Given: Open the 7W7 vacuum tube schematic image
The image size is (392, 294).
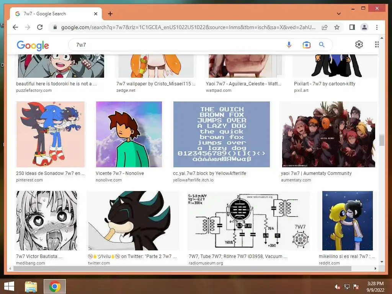Looking at the screenshot, I should (248, 221).
